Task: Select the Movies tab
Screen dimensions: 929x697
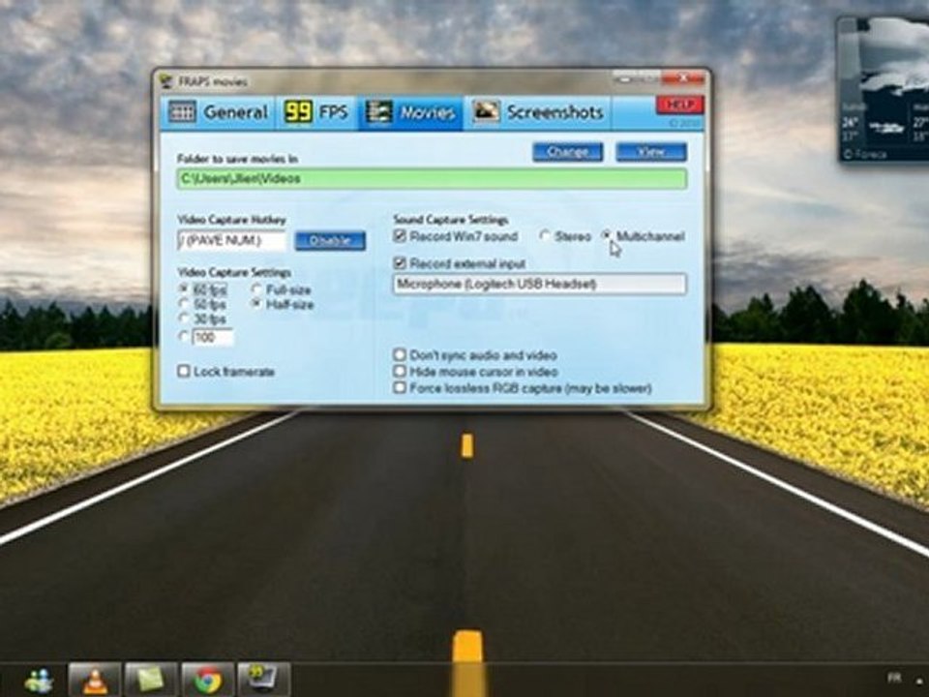Action: 410,112
